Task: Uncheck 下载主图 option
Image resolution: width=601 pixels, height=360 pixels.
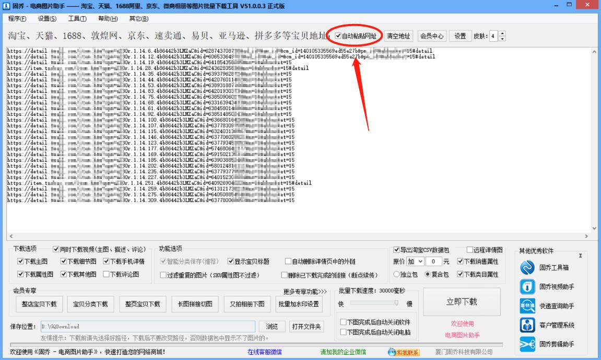Action: point(20,261)
